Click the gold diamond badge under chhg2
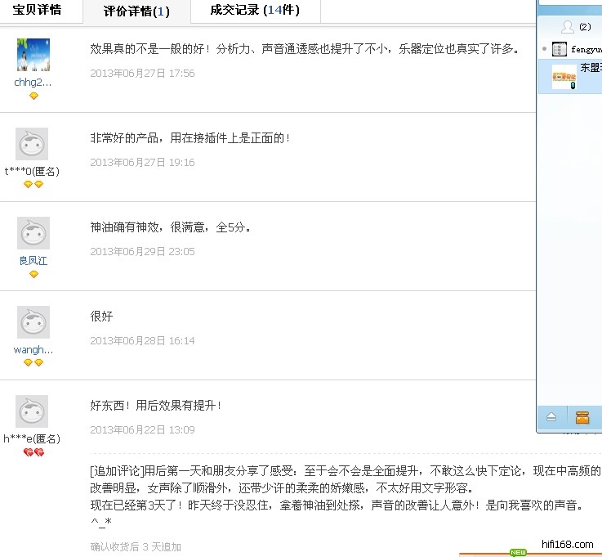The height and width of the screenshot is (557, 602). click(33, 96)
